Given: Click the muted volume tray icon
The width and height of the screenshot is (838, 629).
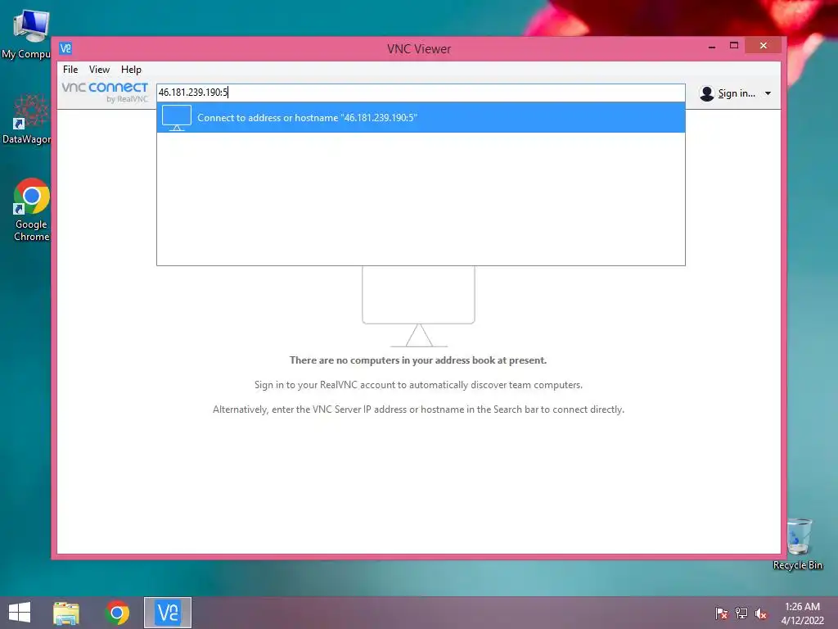Looking at the screenshot, I should [x=761, y=613].
